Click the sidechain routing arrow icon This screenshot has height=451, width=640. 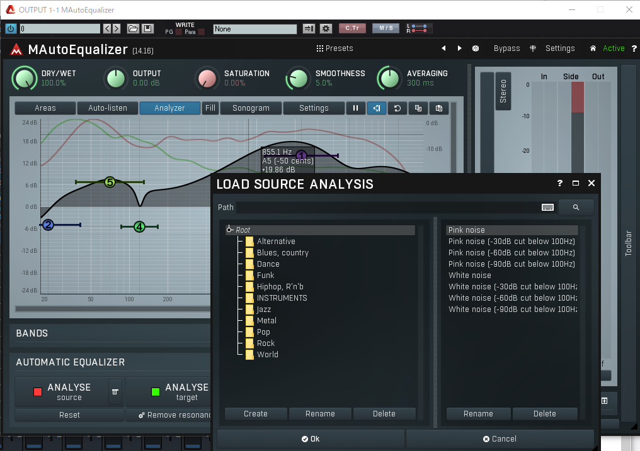click(309, 28)
